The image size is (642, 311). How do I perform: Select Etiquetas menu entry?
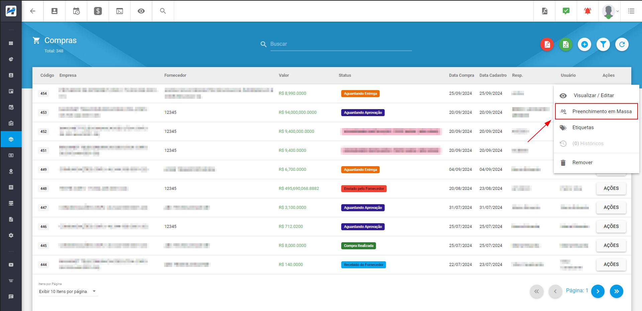[596, 127]
